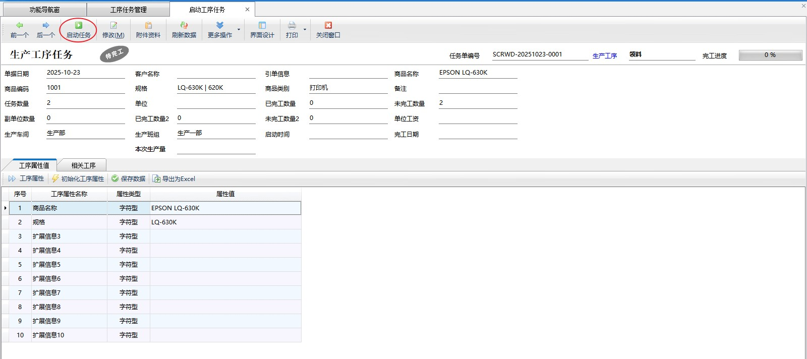Screen dimensions: 807x359
Task: Switch to the 相关工序 tab
Action: pyautogui.click(x=83, y=165)
